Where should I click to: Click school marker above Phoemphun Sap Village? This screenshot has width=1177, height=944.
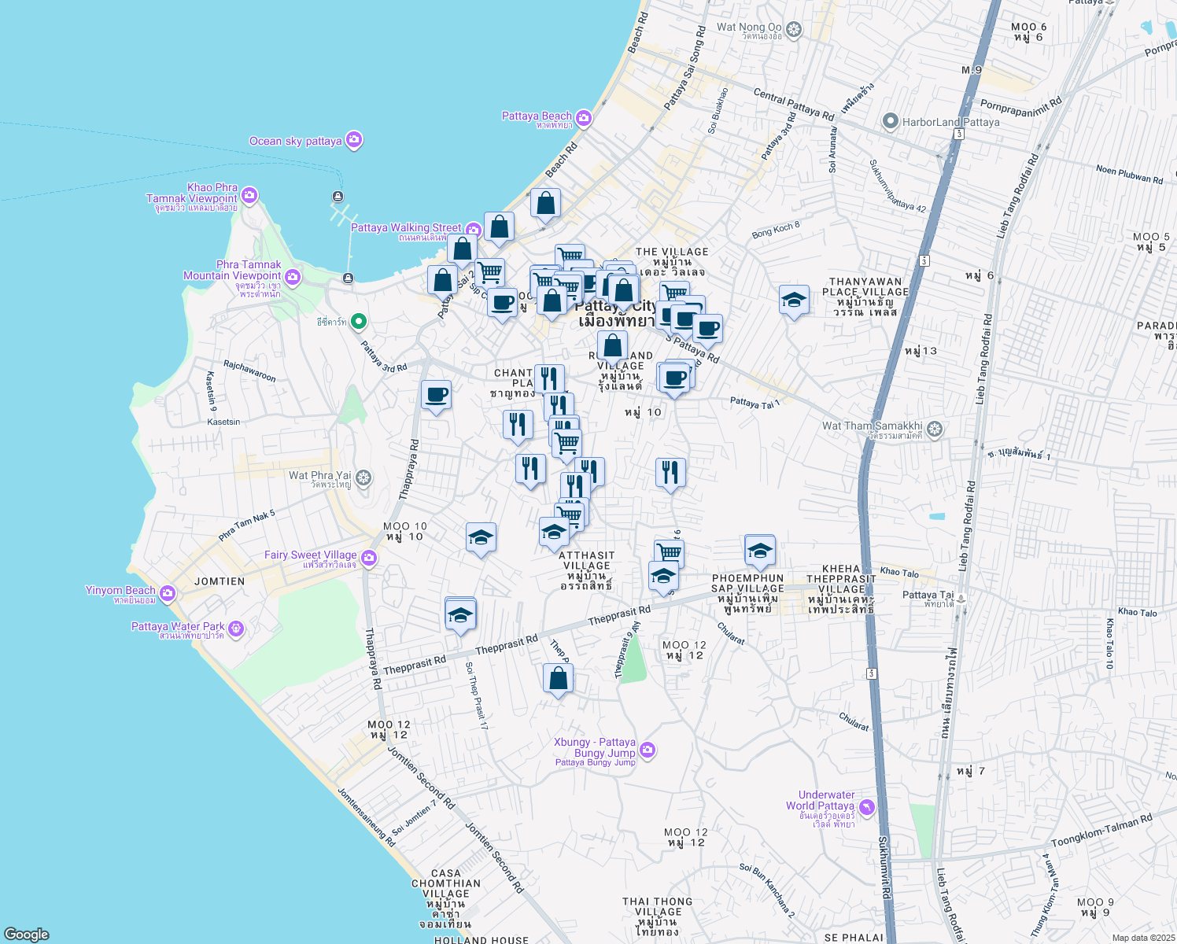coord(759,550)
